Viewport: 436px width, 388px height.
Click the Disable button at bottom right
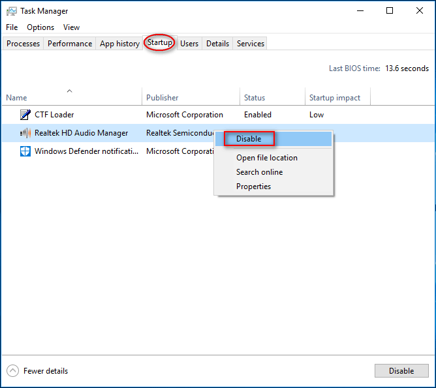401,371
